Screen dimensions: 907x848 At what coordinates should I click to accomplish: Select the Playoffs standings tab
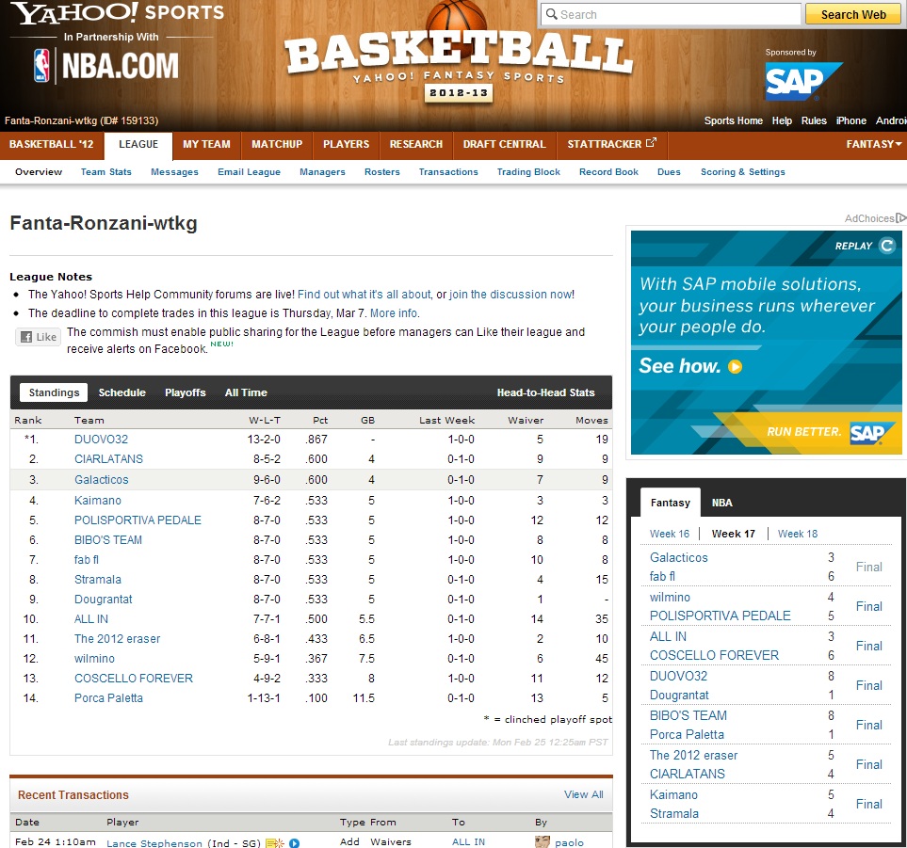(x=185, y=392)
